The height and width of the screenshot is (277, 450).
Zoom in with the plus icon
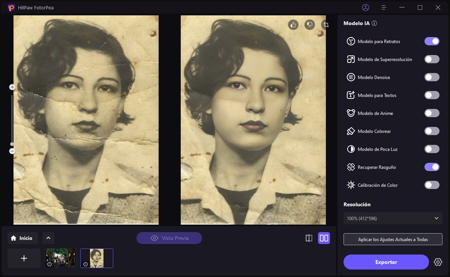[x=12, y=87]
